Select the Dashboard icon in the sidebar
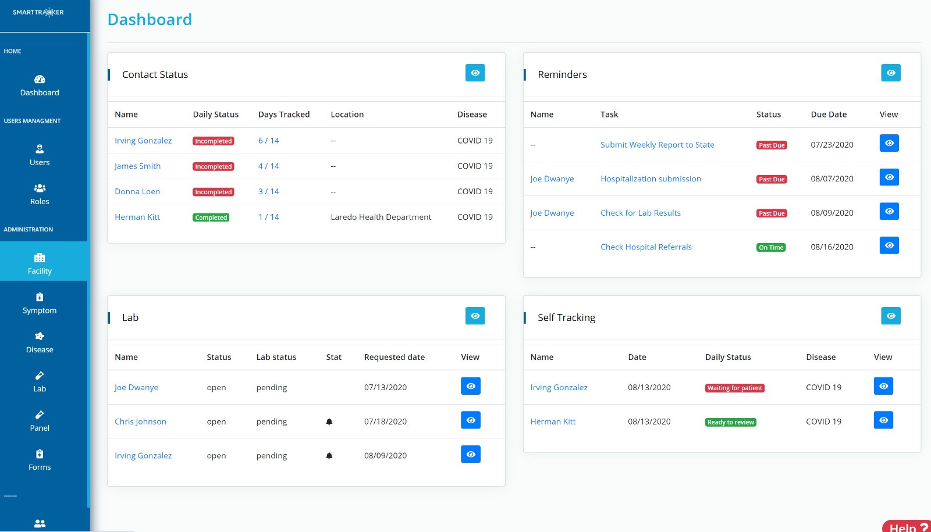 coord(39,80)
